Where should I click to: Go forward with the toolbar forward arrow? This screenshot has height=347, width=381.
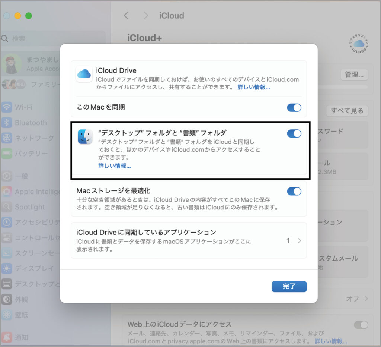[x=145, y=16]
